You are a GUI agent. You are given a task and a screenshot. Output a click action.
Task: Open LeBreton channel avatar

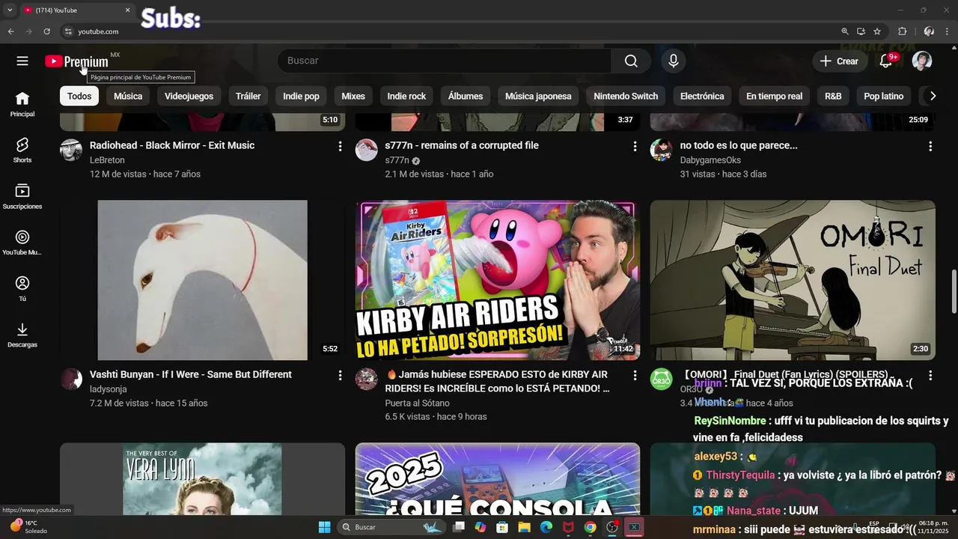coord(71,150)
